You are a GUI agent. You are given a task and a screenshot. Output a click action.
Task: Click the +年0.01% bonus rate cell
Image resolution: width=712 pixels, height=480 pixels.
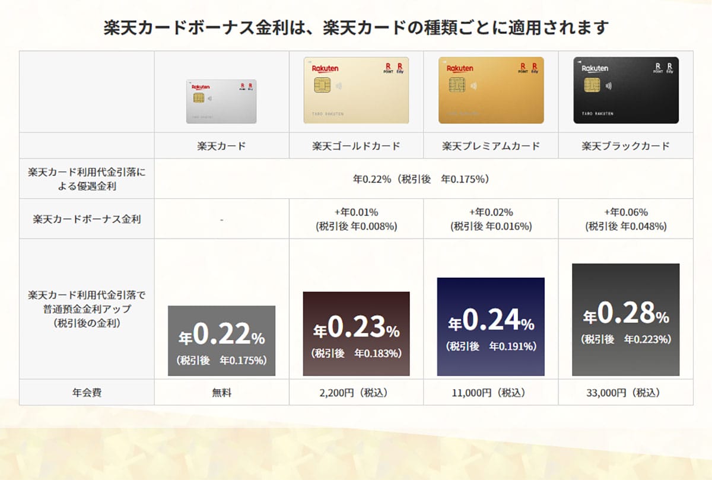[x=356, y=218]
